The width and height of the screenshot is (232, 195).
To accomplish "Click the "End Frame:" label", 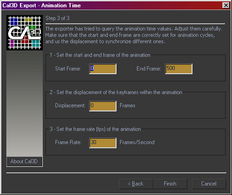I will click(149, 69).
